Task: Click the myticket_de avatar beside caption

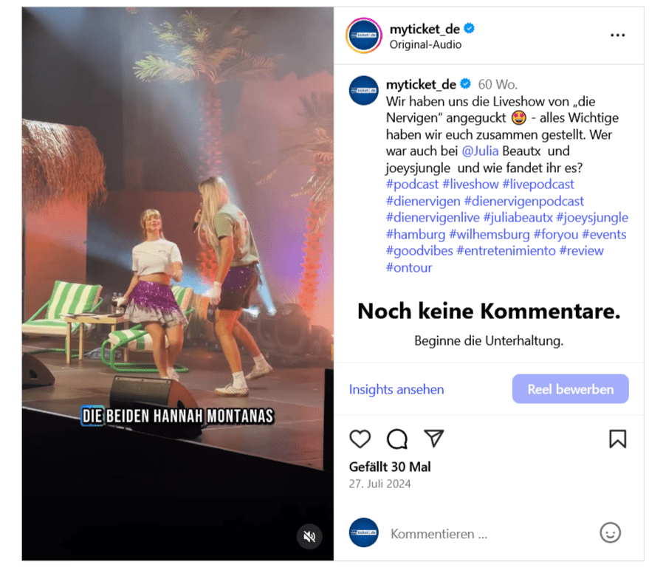Action: click(x=363, y=91)
